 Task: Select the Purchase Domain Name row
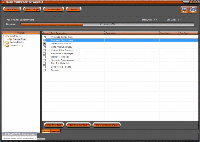point(120,37)
